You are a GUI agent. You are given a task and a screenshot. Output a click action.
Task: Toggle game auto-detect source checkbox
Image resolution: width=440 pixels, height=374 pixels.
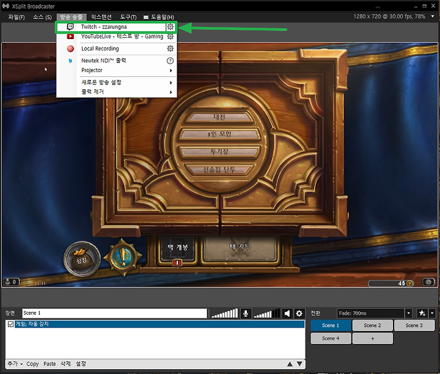click(10, 324)
